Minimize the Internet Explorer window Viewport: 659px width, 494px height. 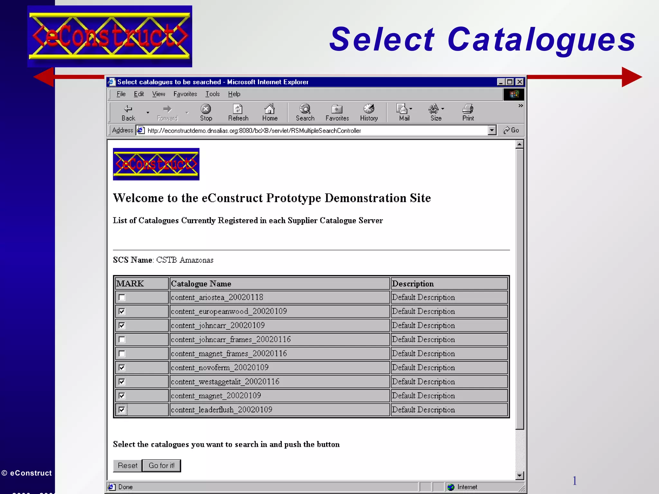pyautogui.click(x=501, y=82)
